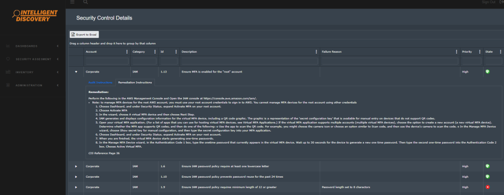Expand the row for control 1.9

pos(76,187)
